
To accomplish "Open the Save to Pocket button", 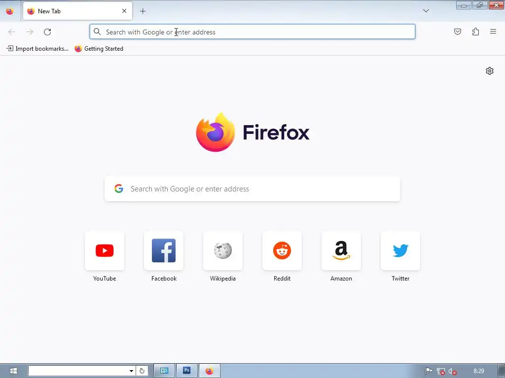I will (x=457, y=31).
